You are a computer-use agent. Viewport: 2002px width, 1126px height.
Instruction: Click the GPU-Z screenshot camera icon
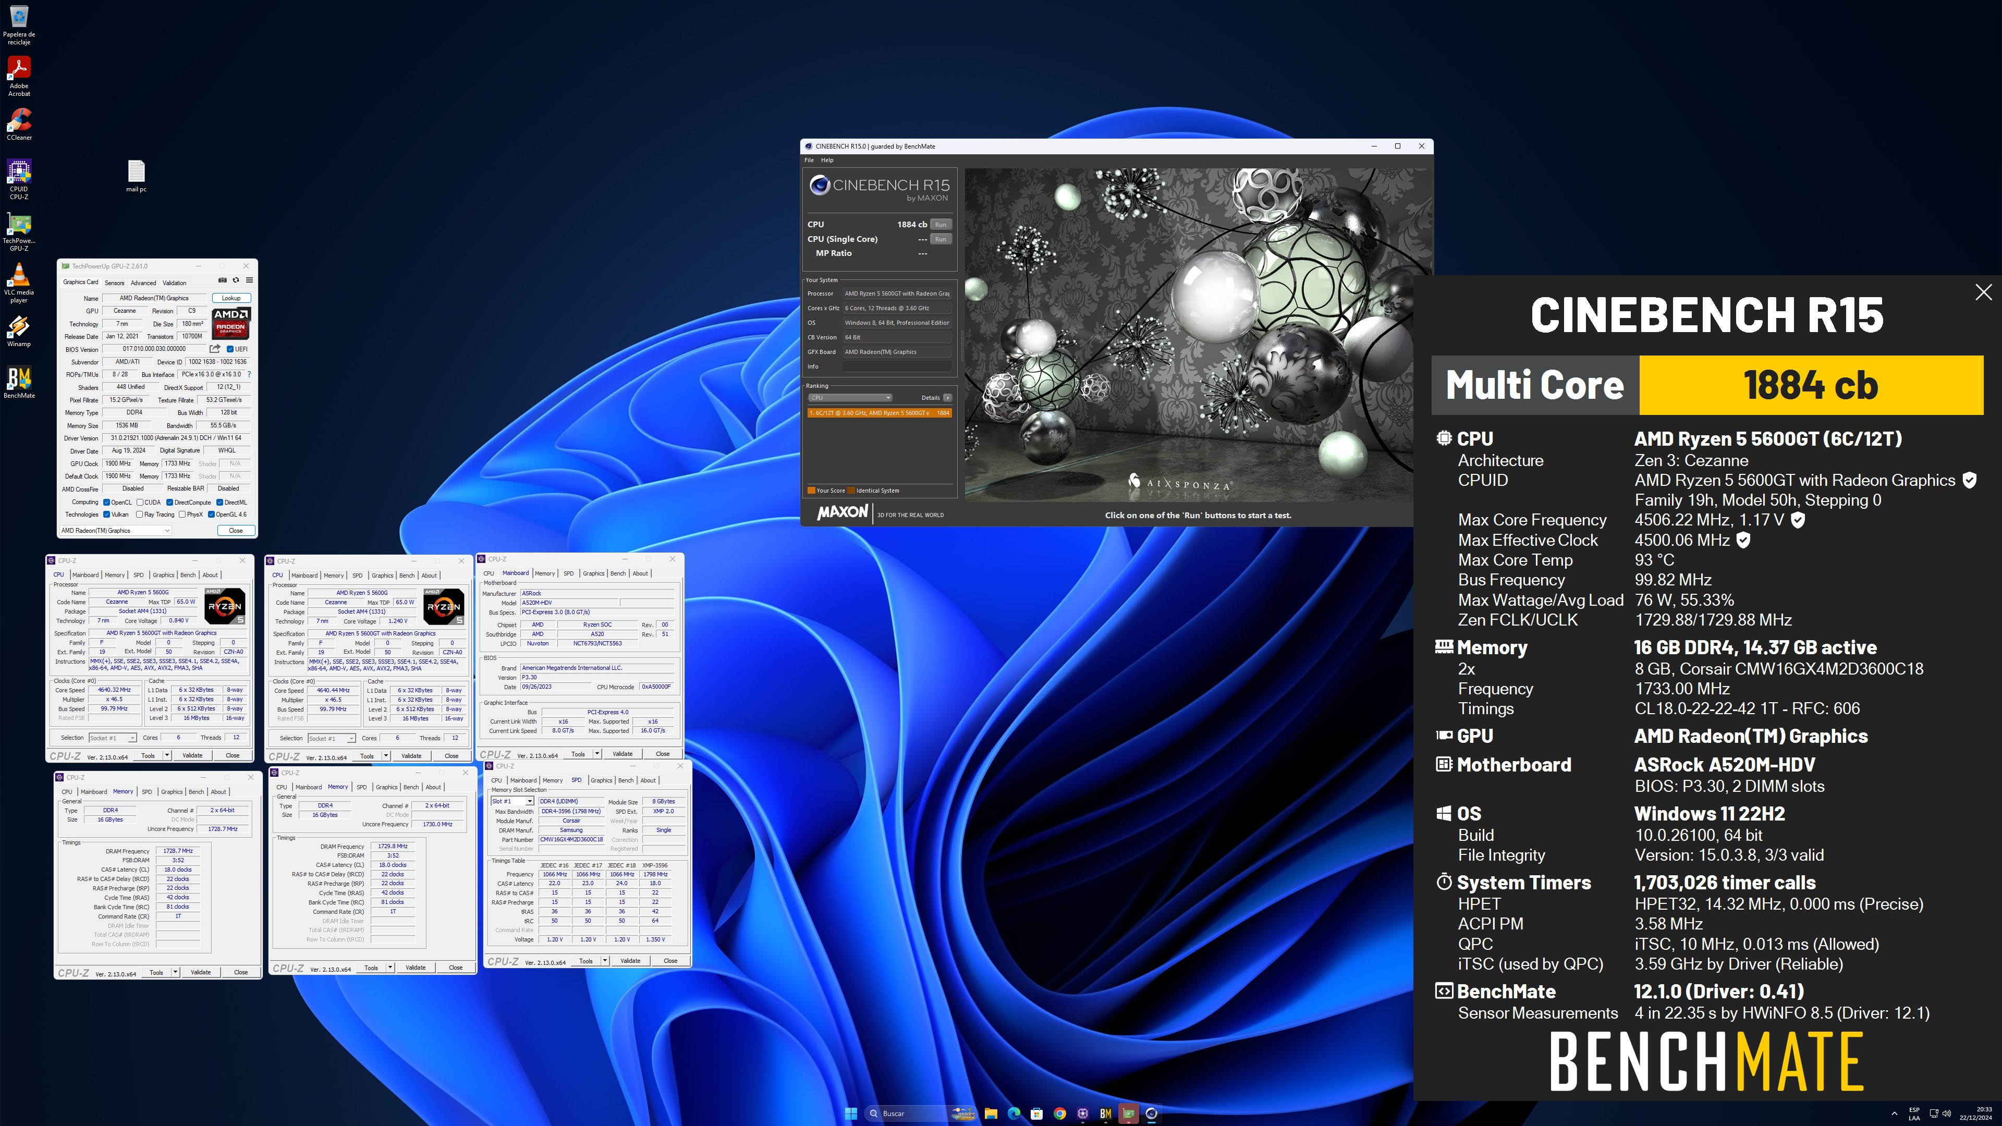pyautogui.click(x=222, y=280)
